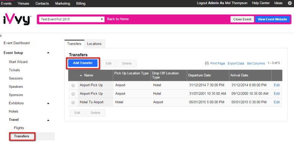Select the radio for the 31/07/2001 Airport Pick Up

[73, 94]
